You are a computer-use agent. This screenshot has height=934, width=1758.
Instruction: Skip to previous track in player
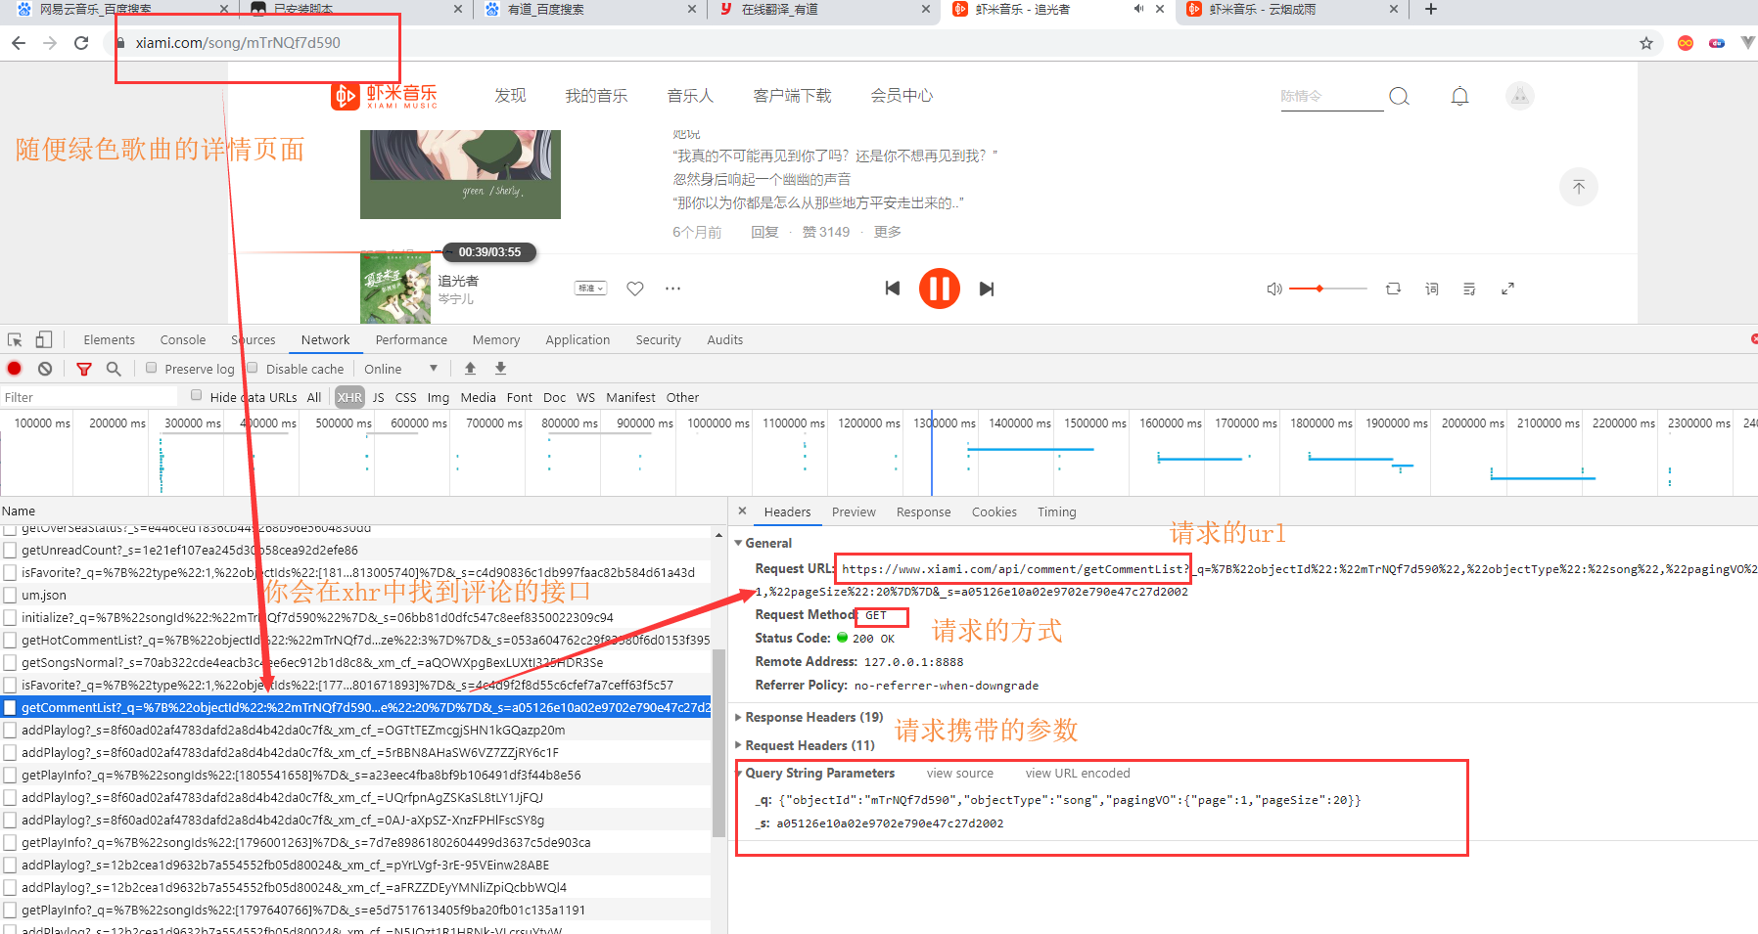coord(892,289)
